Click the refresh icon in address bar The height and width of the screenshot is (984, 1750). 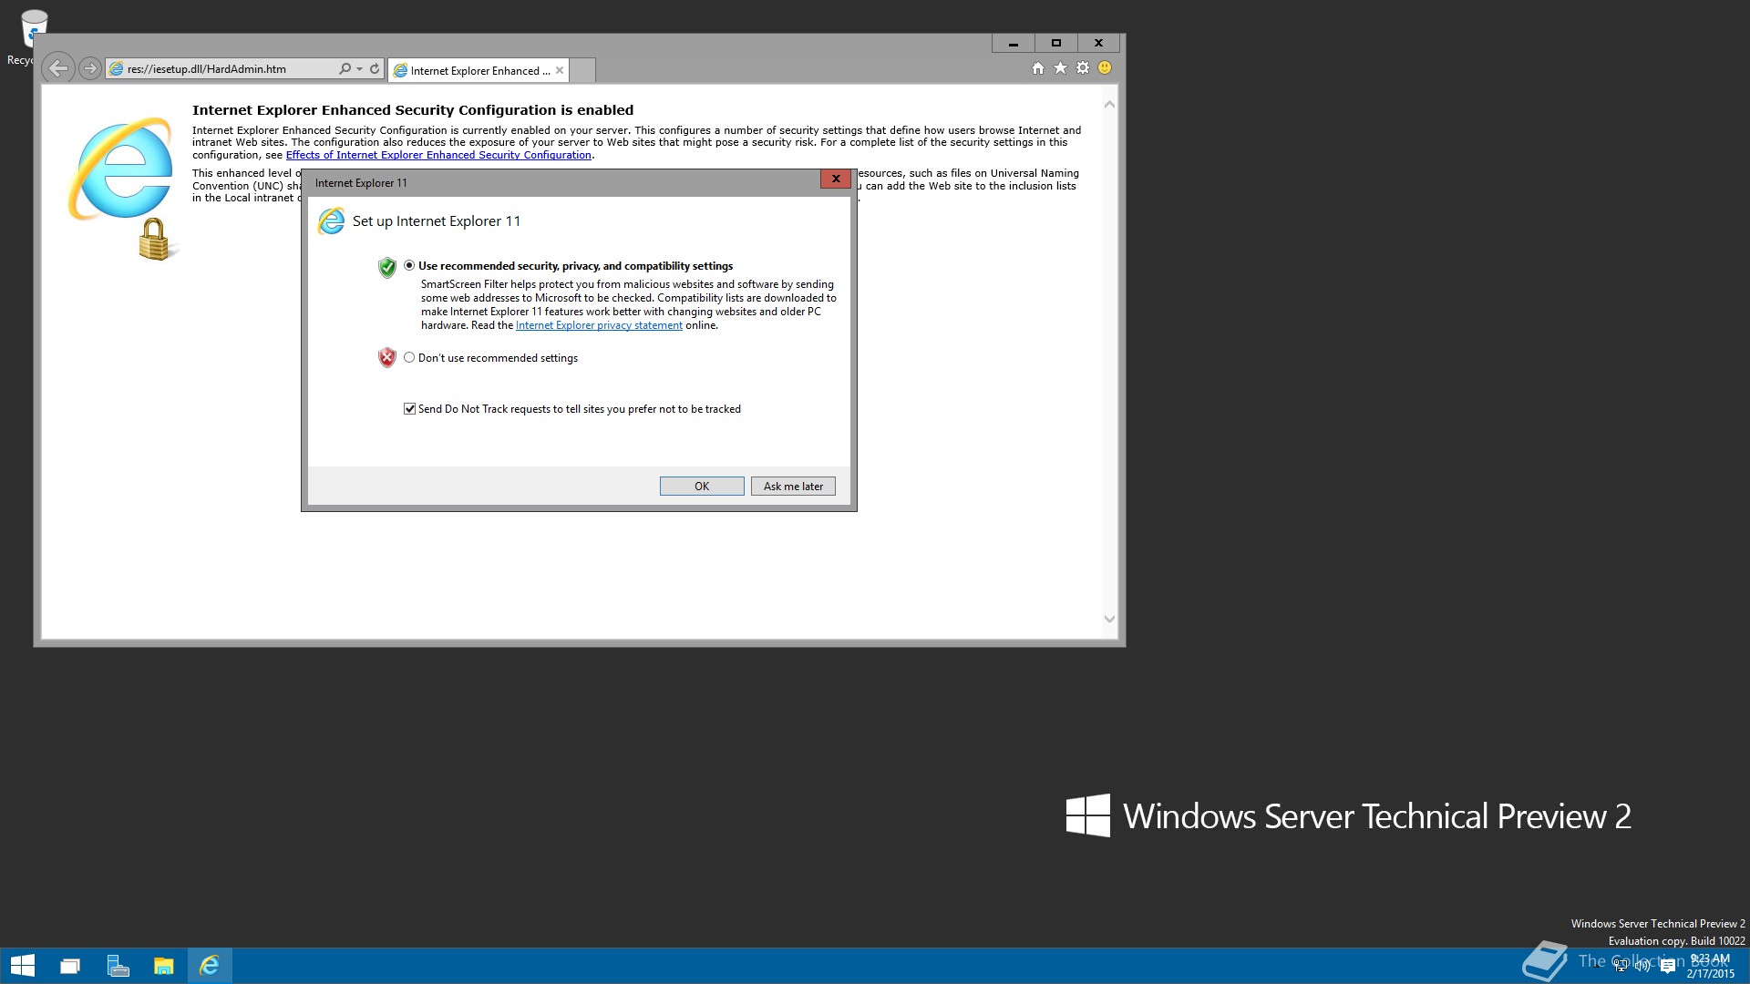pyautogui.click(x=375, y=68)
